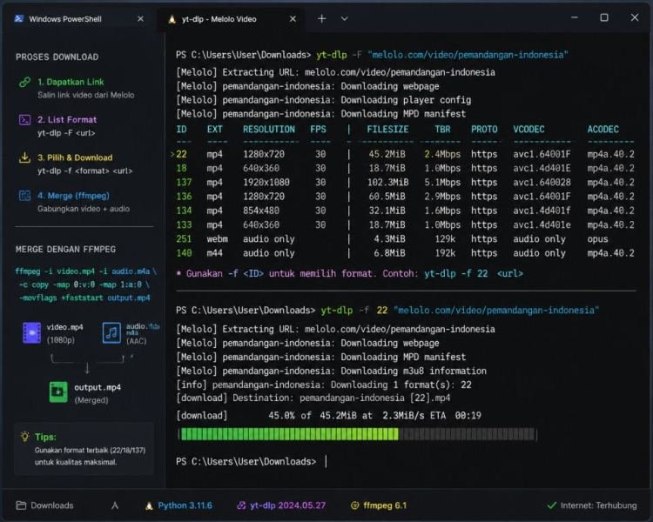653x522 pixels.
Task: Select the purple video.mp4 file icon
Action: point(31,332)
